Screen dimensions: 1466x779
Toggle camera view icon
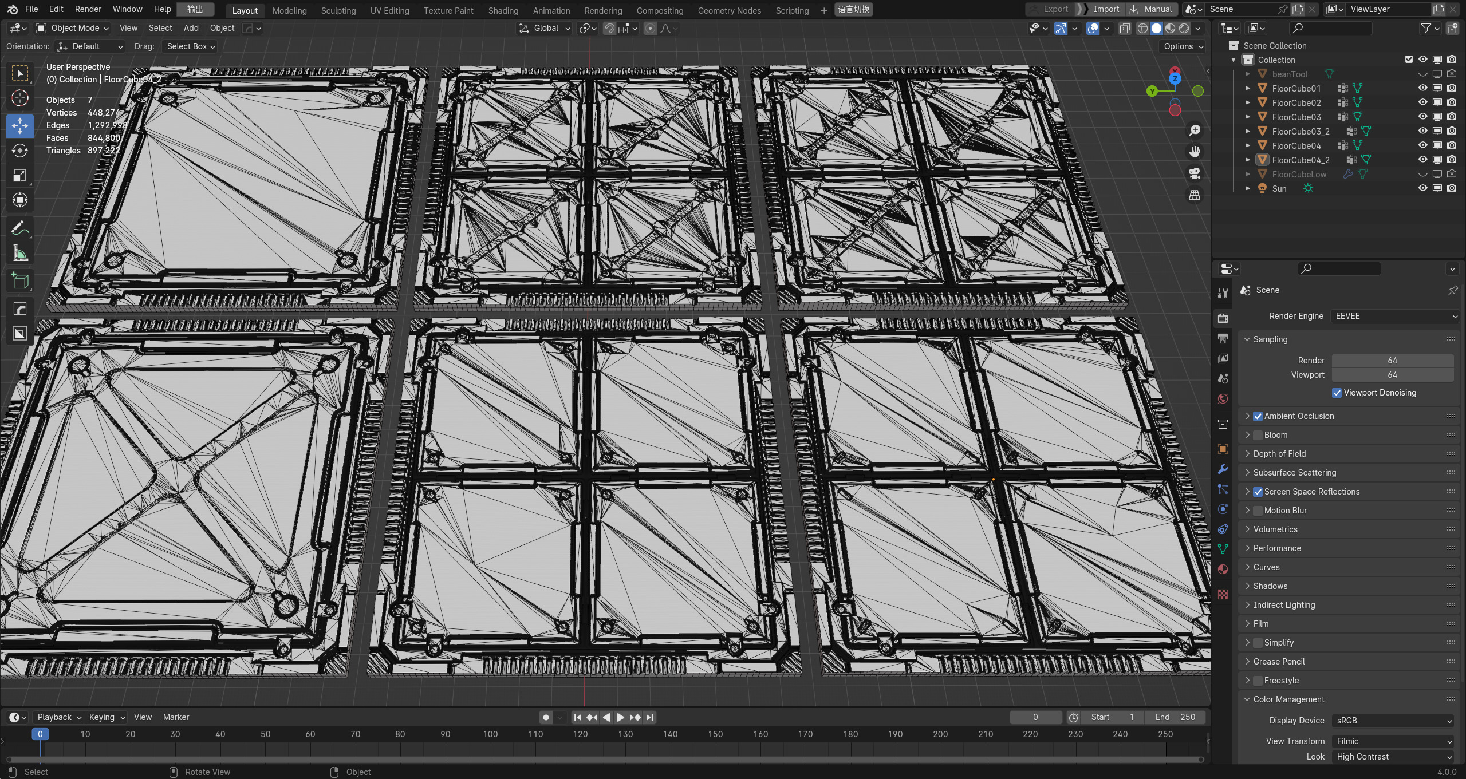[1195, 173]
